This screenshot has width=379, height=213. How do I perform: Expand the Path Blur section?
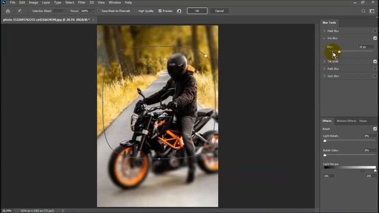(325, 69)
